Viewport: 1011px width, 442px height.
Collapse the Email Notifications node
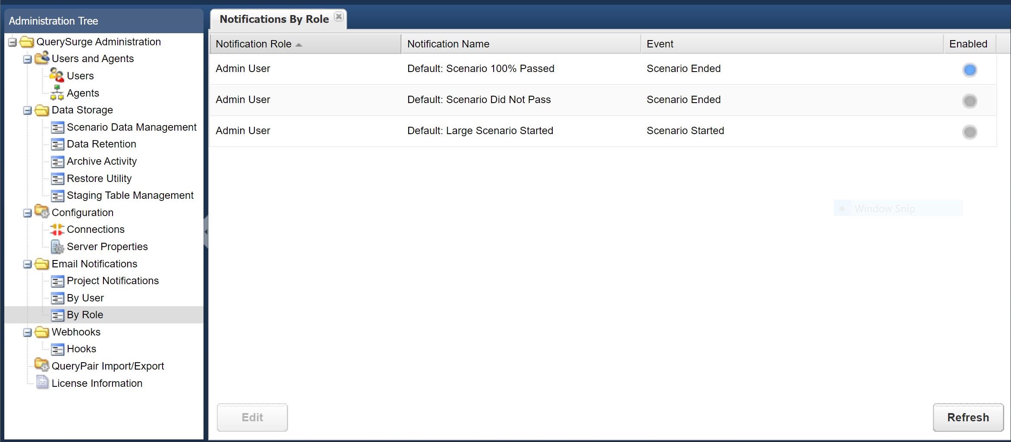[27, 264]
